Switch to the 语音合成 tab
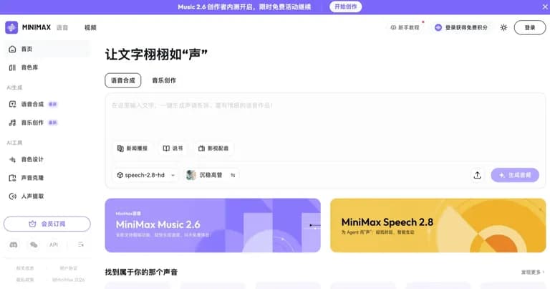This screenshot has width=550, height=289. pos(122,80)
